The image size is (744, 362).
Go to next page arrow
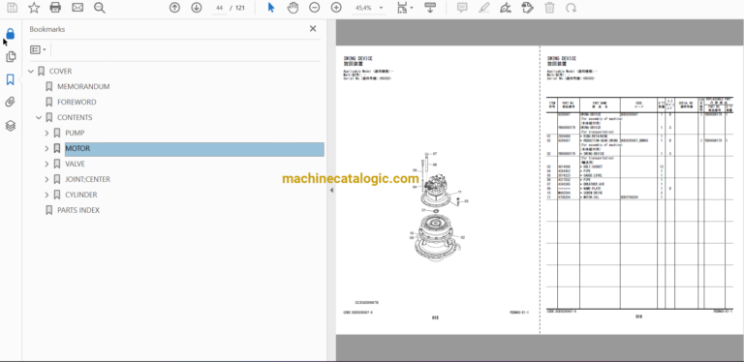(x=197, y=8)
